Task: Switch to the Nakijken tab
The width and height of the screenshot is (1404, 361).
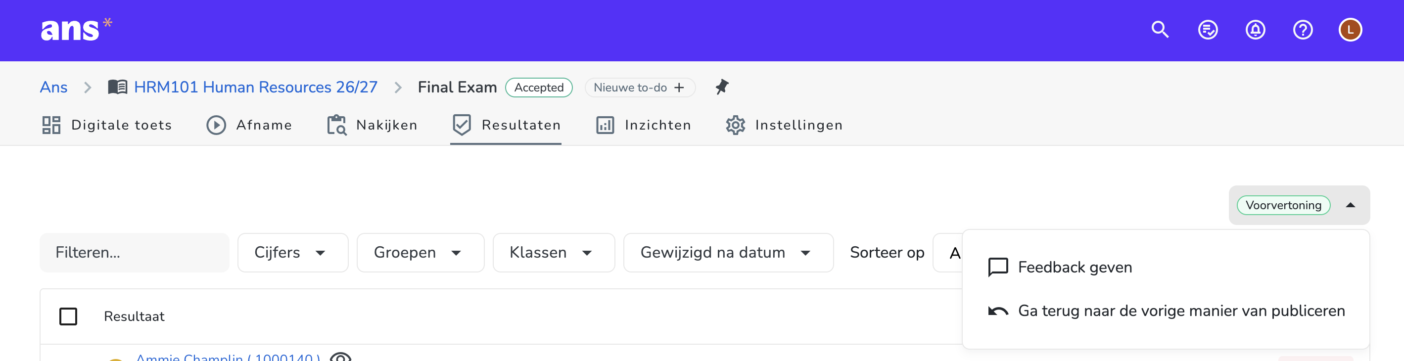Action: (x=372, y=125)
